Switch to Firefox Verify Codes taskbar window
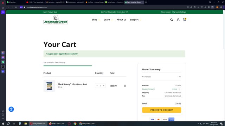 [57, 124]
